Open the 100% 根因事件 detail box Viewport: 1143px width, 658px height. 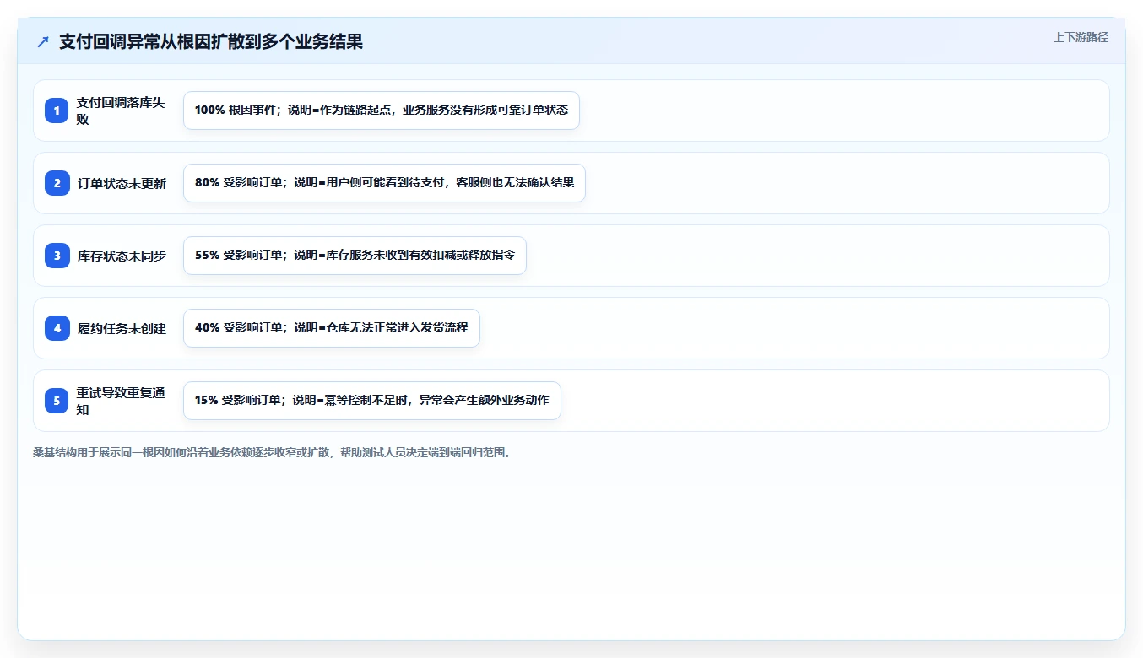[x=382, y=111]
